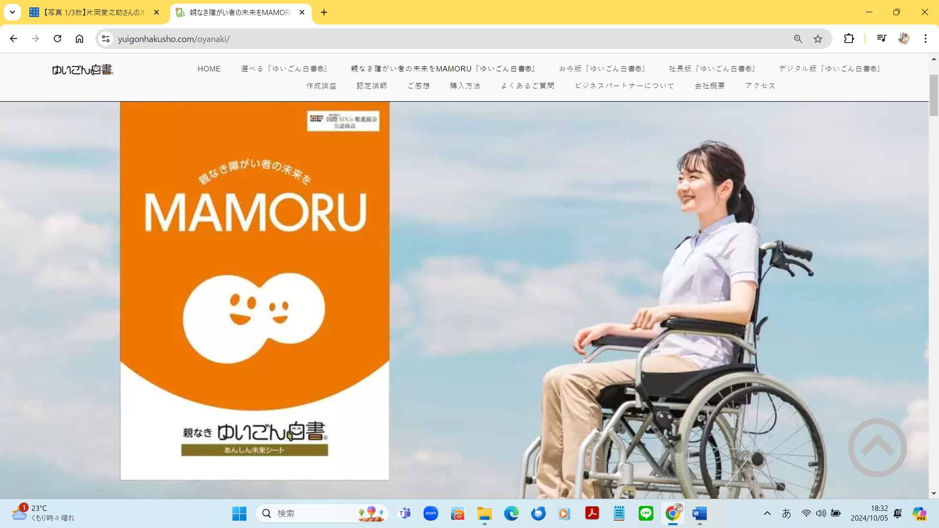
Task: Open the 作成講座 menu item
Action: tap(321, 86)
